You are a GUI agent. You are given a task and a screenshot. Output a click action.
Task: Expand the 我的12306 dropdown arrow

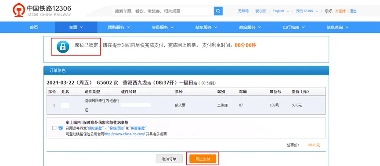pos(317,11)
